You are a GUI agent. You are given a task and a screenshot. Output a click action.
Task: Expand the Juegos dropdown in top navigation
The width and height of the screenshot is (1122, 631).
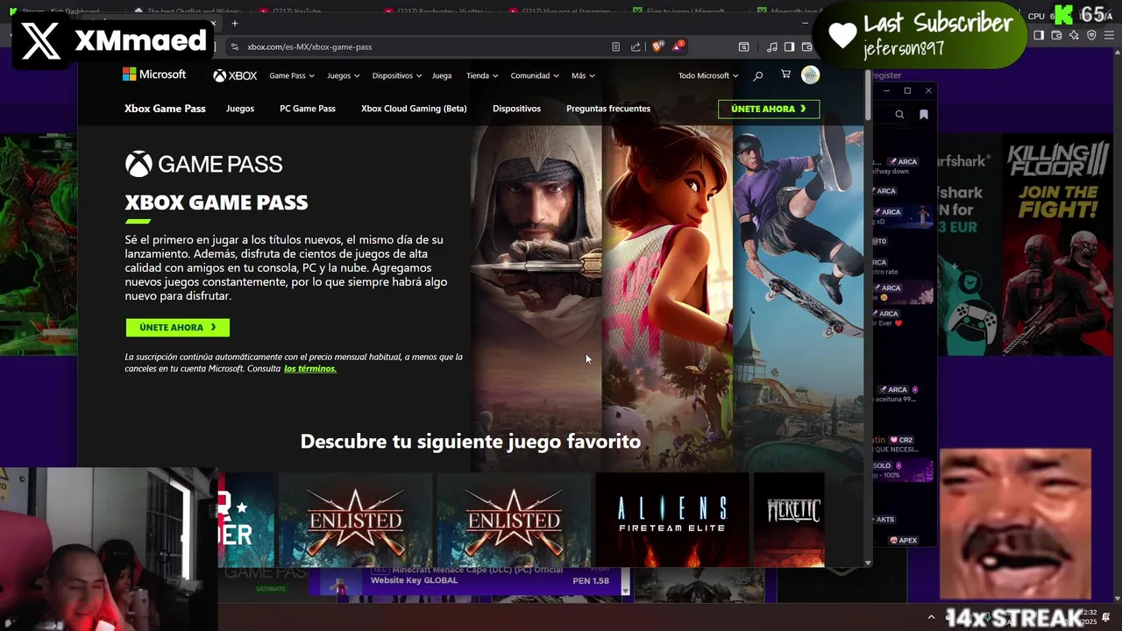[343, 76]
